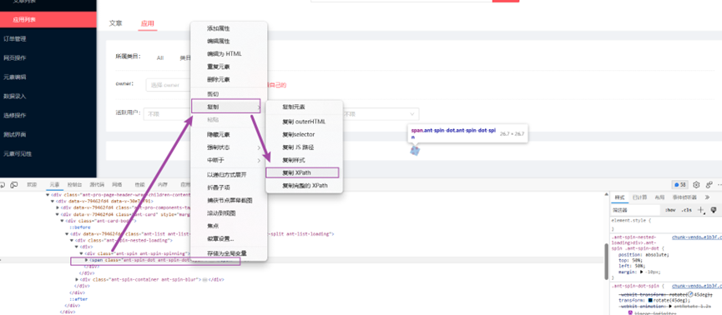This screenshot has height=315, width=722.
Task: Open the owner selection dropdown
Action: point(168,85)
